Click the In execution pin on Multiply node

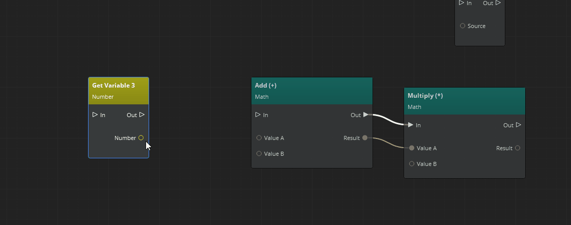(411, 125)
